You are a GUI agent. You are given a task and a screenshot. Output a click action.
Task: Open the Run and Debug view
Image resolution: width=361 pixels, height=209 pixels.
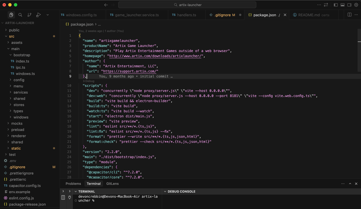pos(38,15)
